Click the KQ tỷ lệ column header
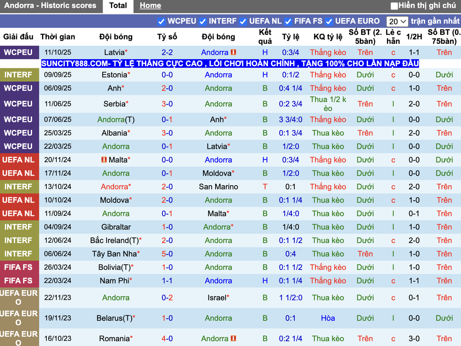The width and height of the screenshot is (461, 346). point(328,37)
